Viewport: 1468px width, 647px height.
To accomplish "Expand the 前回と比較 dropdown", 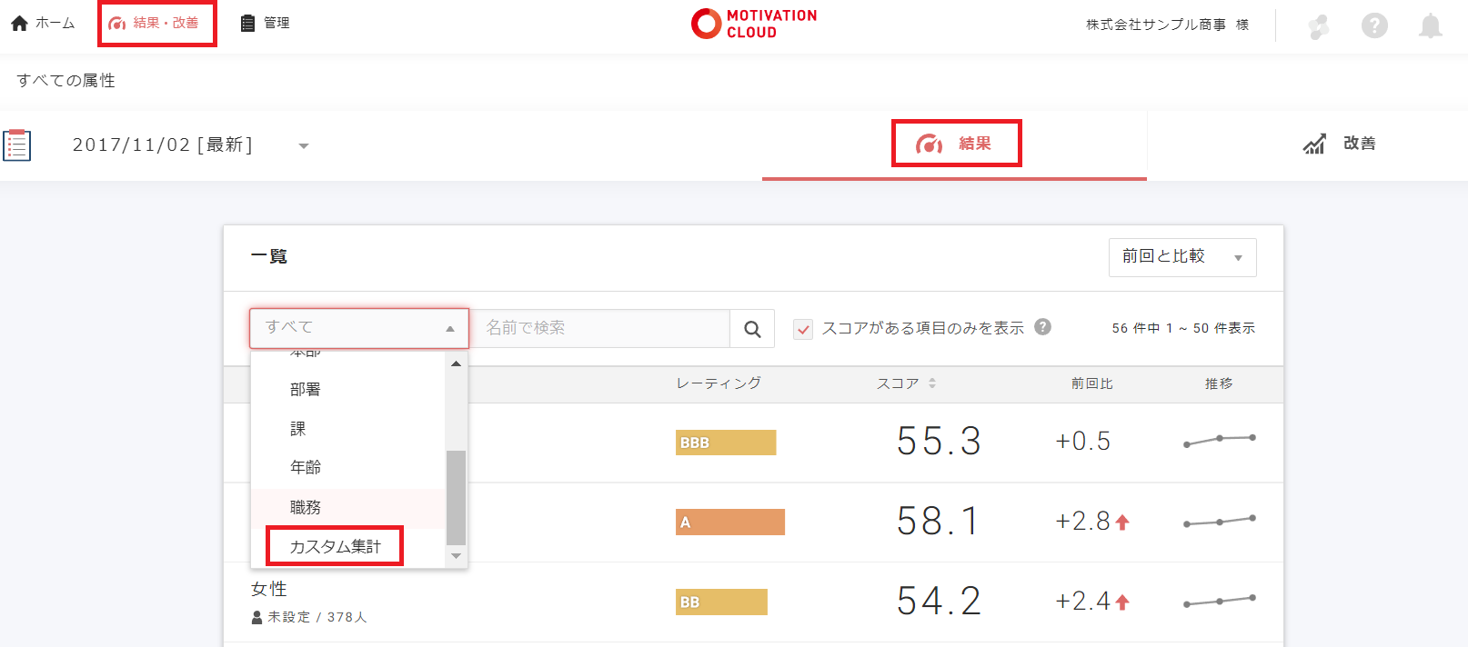I will coord(1181,257).
